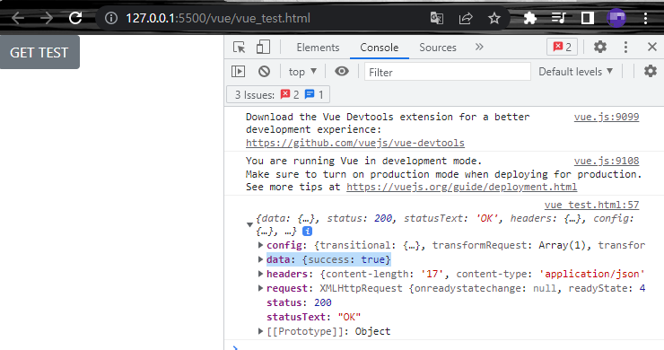Expand the request XMLHttpRequest property
The width and height of the screenshot is (664, 350).
(260, 288)
